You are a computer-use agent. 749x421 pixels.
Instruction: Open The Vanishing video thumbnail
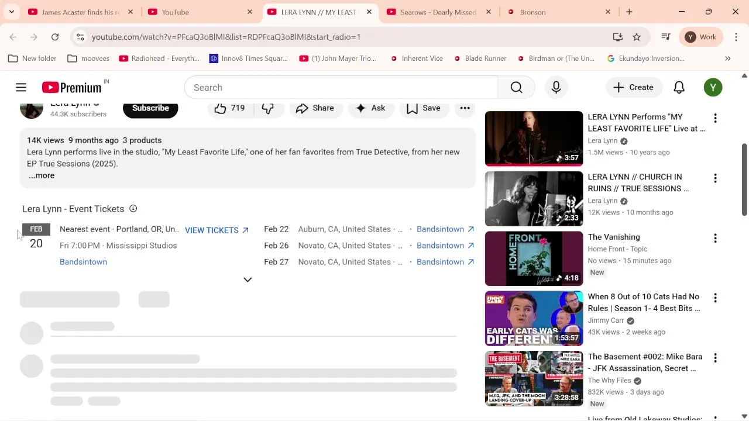coord(534,258)
